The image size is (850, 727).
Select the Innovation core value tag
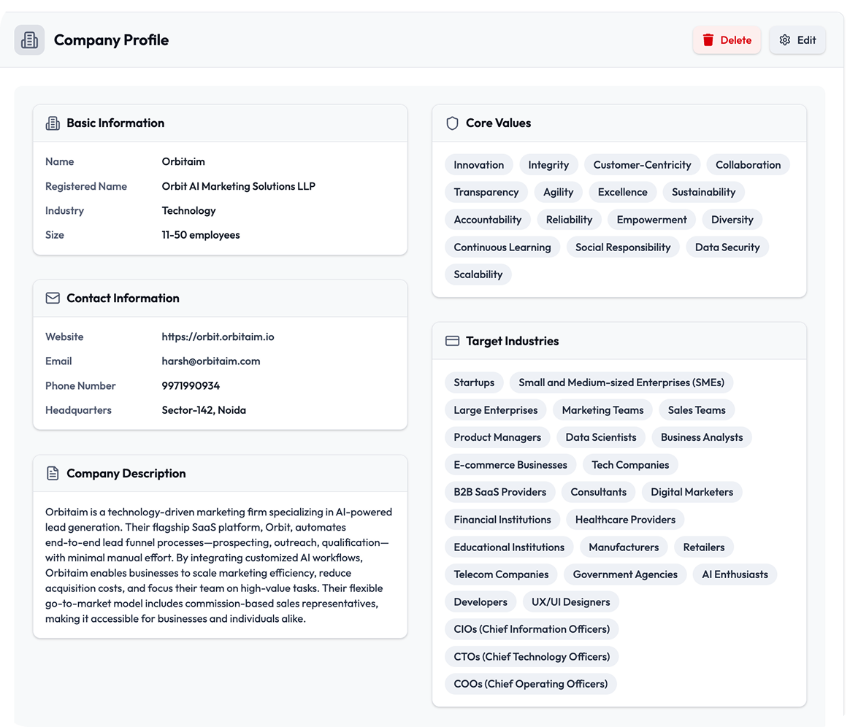478,165
